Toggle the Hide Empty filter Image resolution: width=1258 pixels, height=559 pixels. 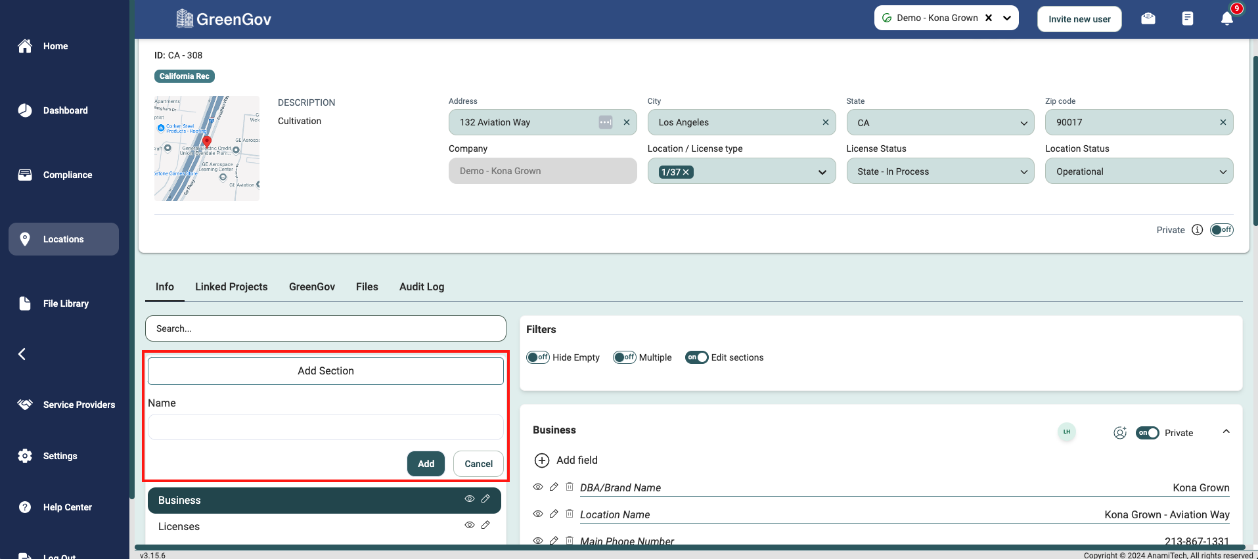point(538,357)
